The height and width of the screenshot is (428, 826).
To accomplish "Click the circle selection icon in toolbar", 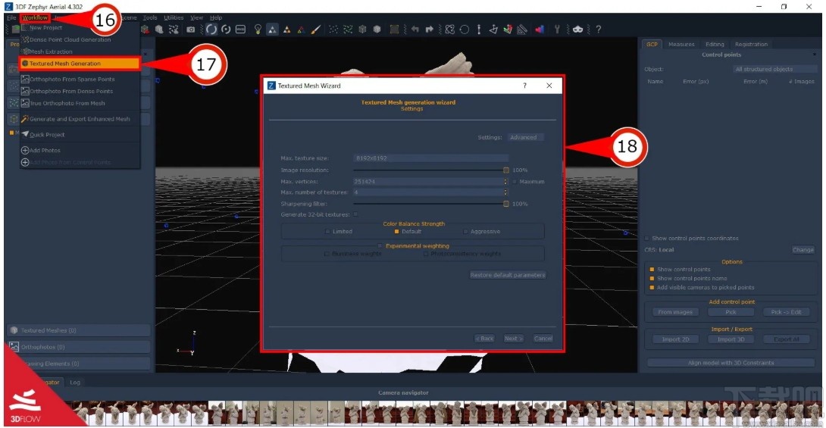I will [x=464, y=30].
